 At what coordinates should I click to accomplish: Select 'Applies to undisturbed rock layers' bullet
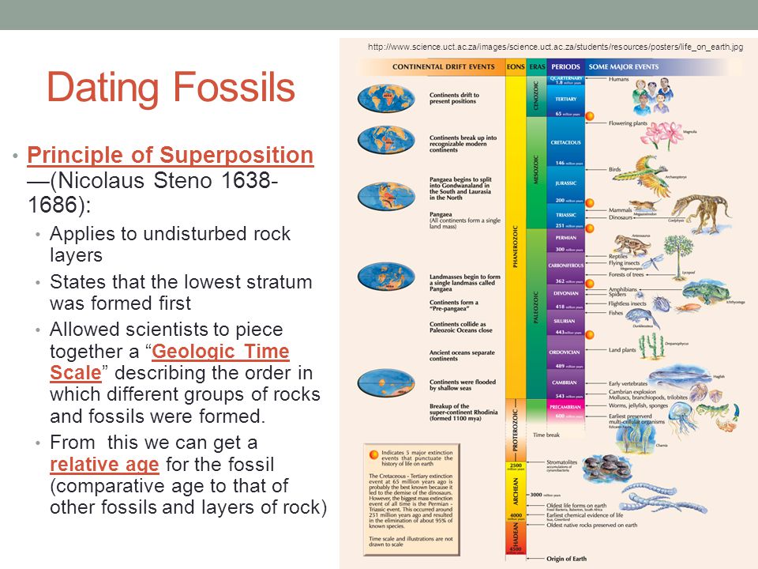click(x=170, y=244)
